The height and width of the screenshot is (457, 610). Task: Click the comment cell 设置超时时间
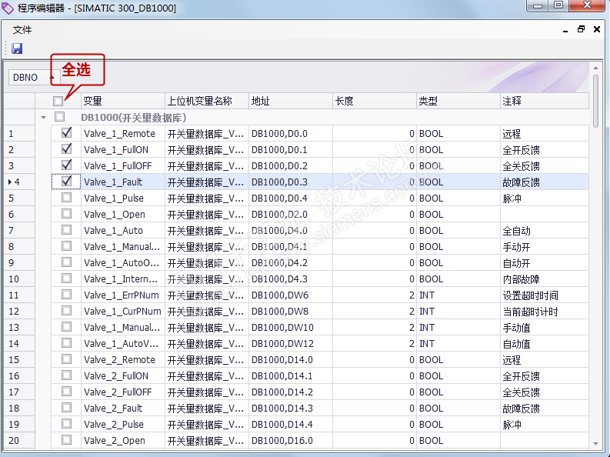point(545,295)
